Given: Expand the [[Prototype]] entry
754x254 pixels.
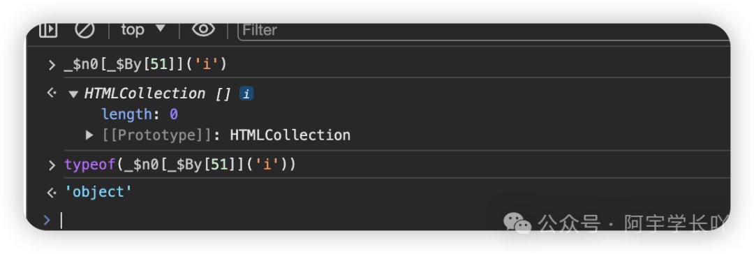Looking at the screenshot, I should click(89, 135).
